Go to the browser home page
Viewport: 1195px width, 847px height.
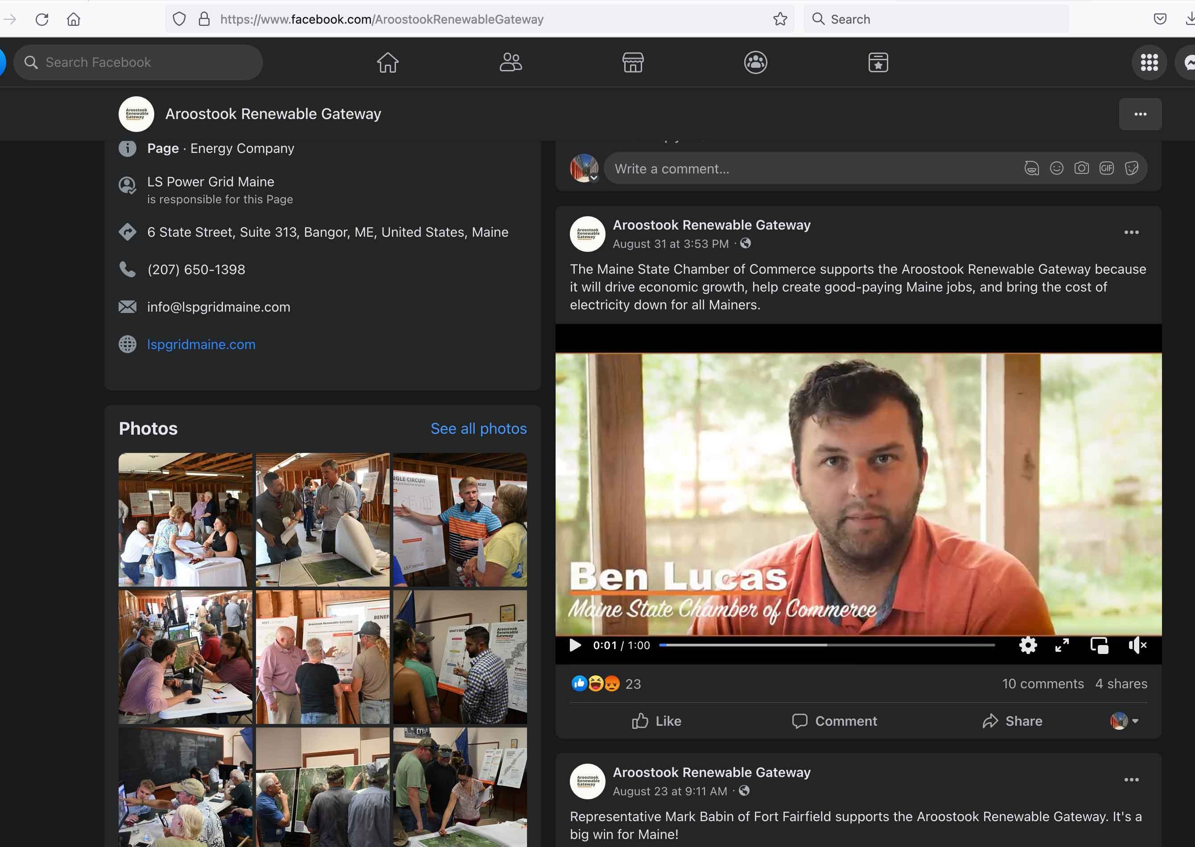pos(74,19)
